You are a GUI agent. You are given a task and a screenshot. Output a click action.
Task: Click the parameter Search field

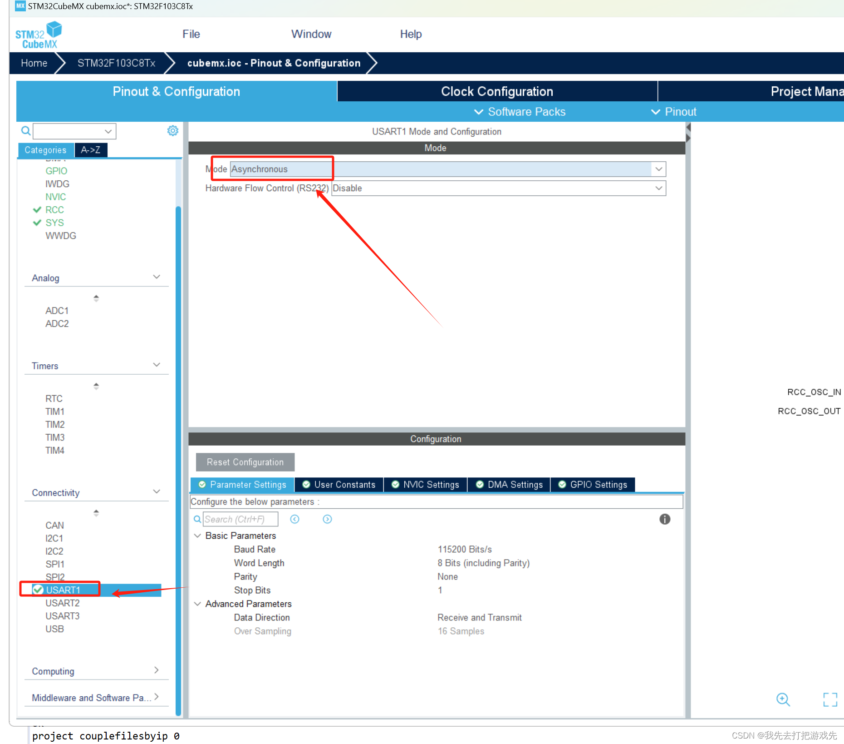[x=240, y=519]
